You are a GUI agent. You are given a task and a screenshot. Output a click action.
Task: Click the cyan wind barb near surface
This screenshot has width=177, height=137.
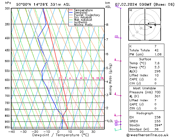tap(118, 129)
